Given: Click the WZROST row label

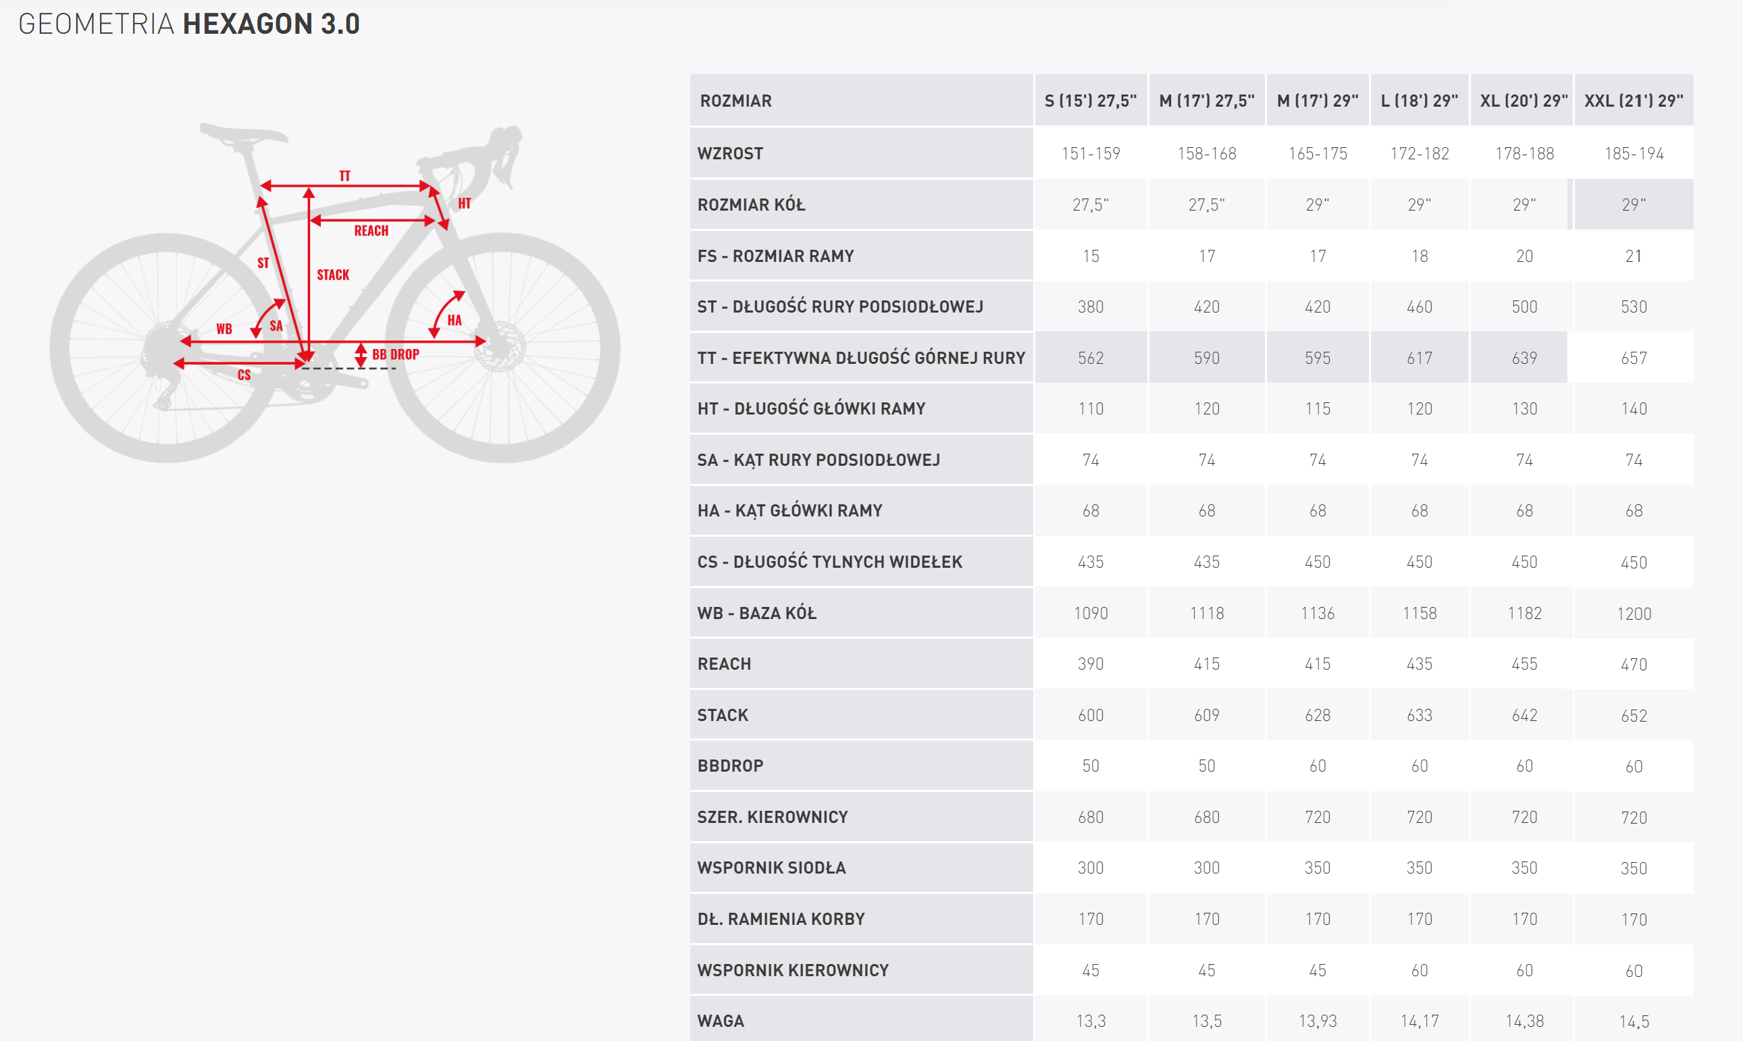Looking at the screenshot, I should [730, 154].
